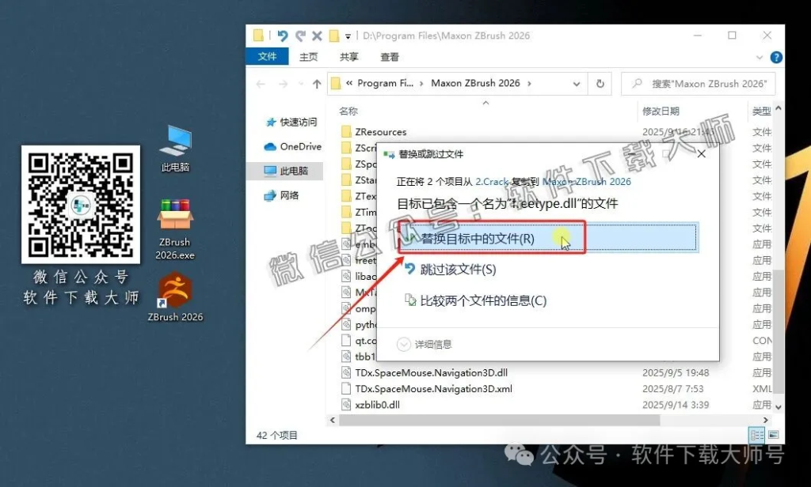Switch to the 查看 ribbon tab
Viewport: 811px width, 487px height.
coord(390,57)
